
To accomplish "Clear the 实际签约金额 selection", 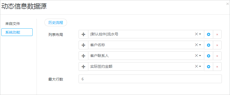I will [x=196, y=66].
